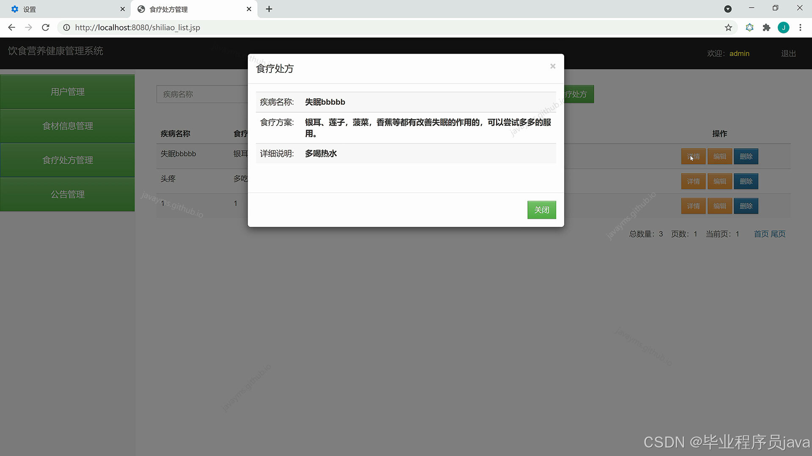The image size is (812, 456).
Task: Open 公告管理 in sidebar
Action: [x=67, y=194]
